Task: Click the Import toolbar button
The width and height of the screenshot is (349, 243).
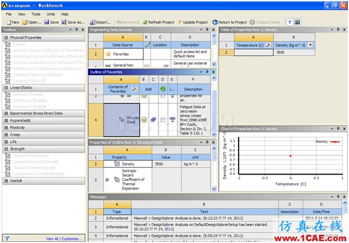Action: click(100, 23)
